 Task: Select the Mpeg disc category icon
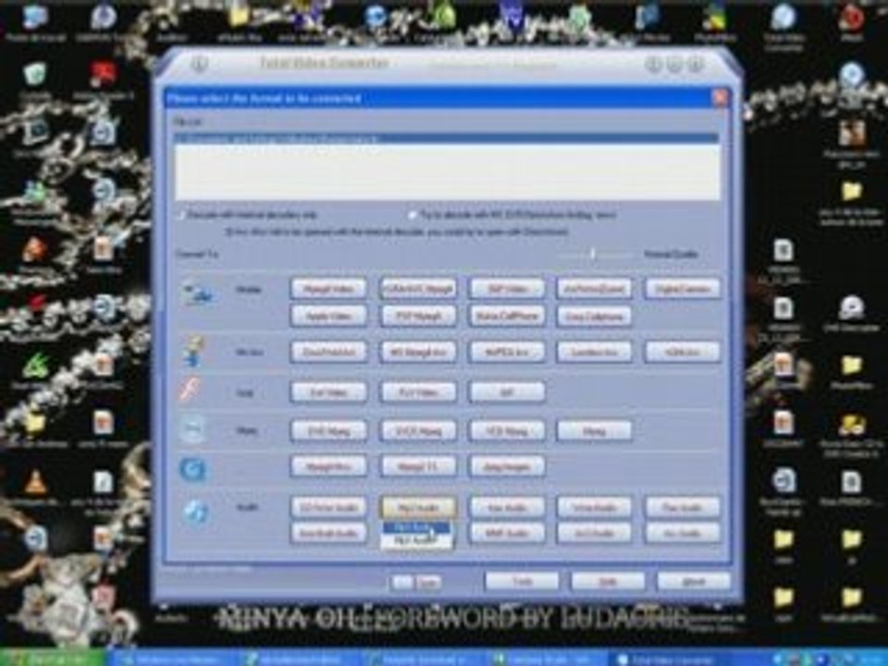192,429
